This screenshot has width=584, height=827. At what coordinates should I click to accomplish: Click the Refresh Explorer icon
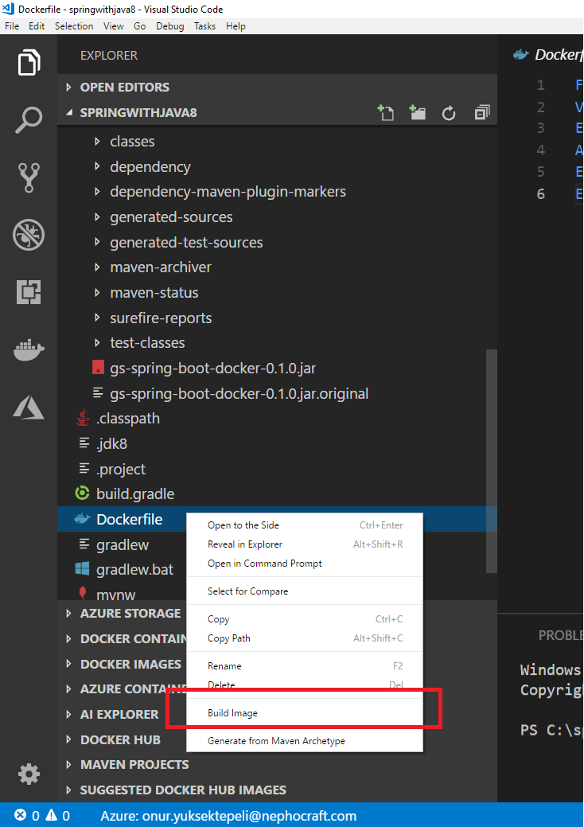pos(449,113)
